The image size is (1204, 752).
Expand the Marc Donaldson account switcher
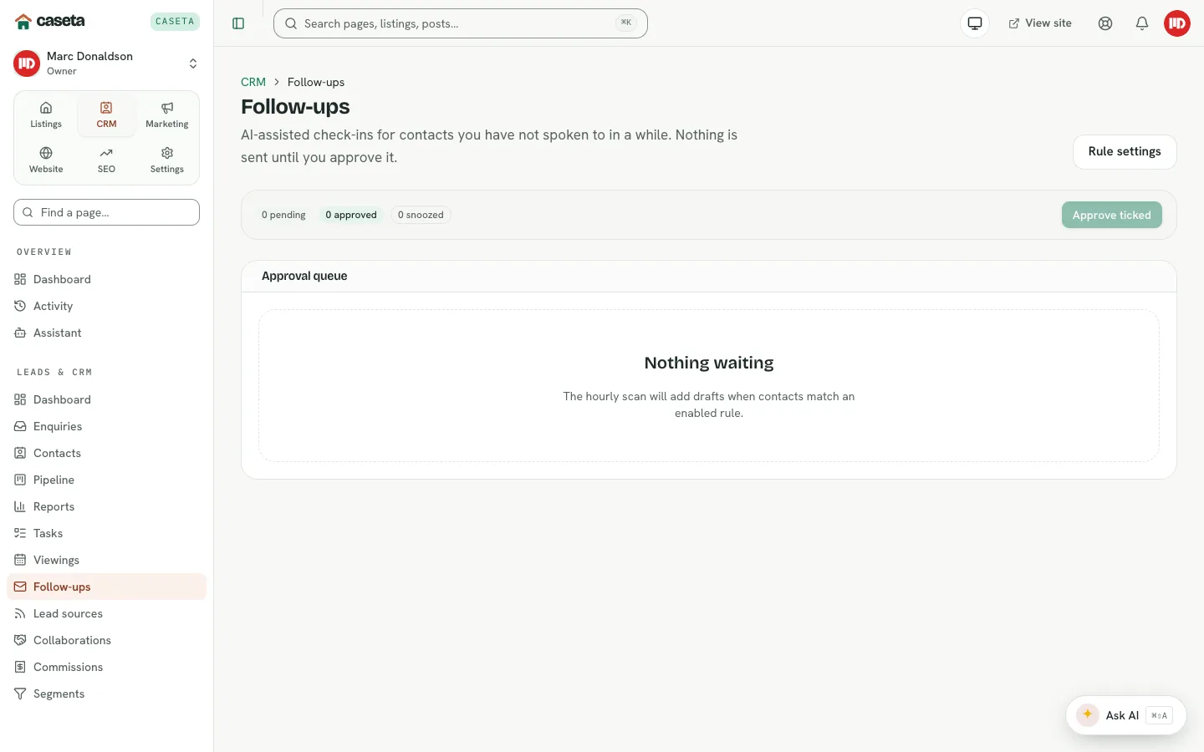tap(106, 63)
